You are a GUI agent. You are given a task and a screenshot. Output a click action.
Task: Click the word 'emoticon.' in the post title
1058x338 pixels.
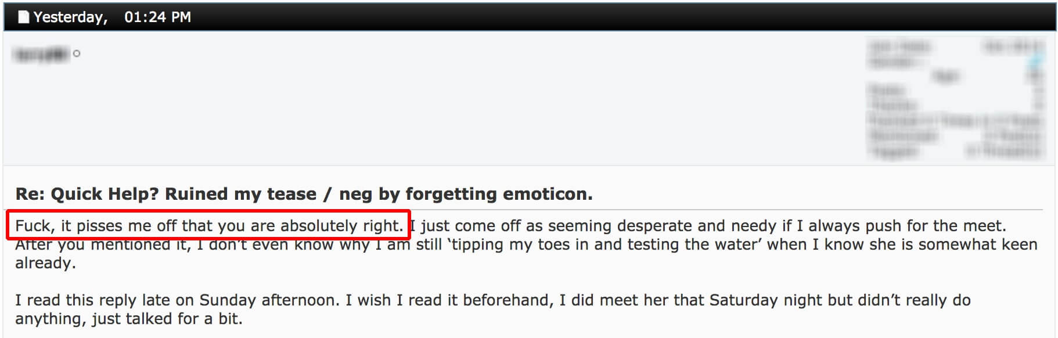(x=547, y=194)
